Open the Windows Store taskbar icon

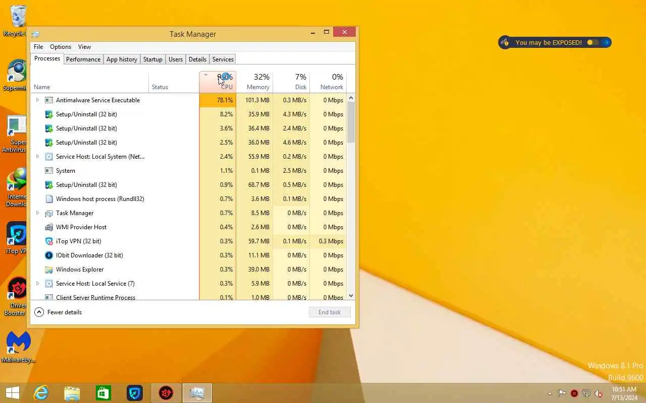coord(103,393)
